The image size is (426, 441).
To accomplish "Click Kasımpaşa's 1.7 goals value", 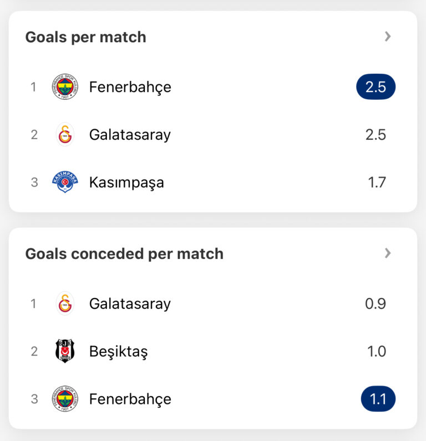I will pos(377,182).
